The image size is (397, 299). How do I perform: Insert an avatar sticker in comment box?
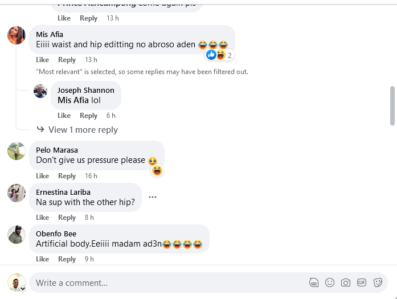(x=313, y=282)
